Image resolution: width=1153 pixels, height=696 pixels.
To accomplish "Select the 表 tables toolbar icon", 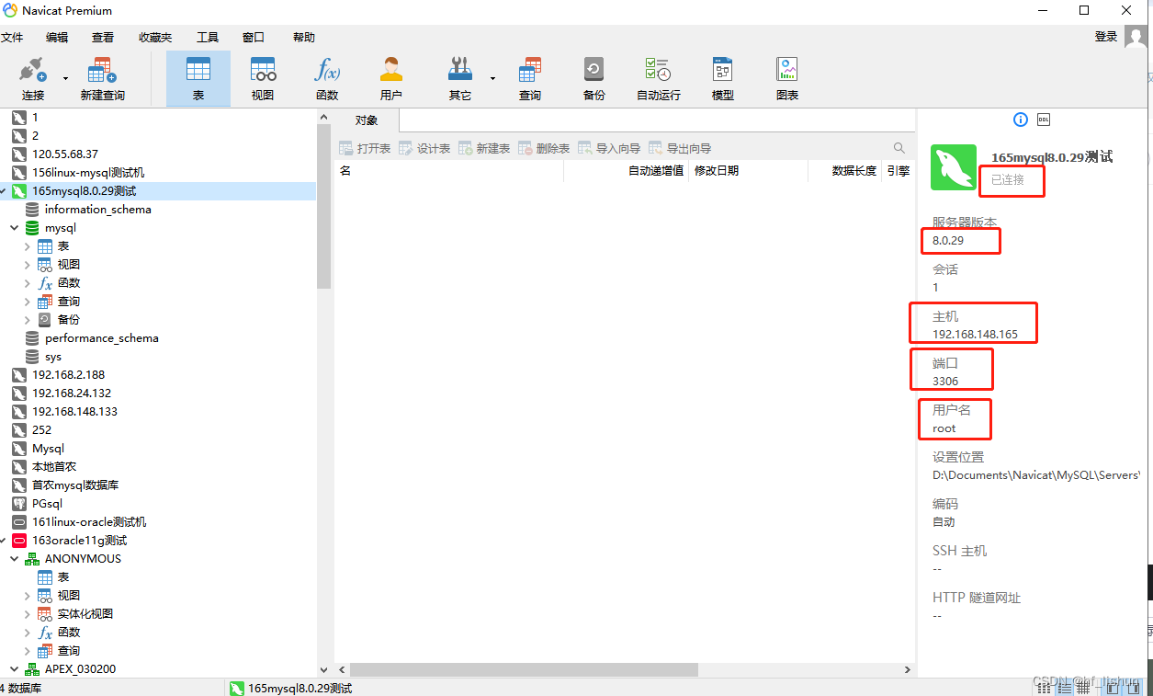I will (198, 79).
